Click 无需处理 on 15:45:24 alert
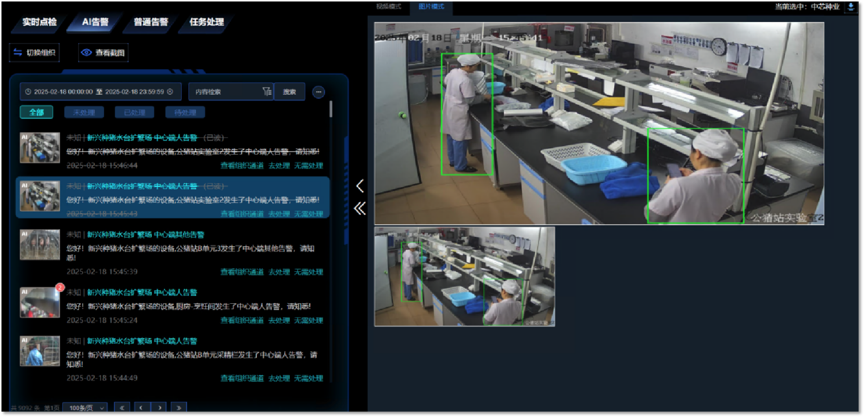The image size is (864, 417). (309, 320)
